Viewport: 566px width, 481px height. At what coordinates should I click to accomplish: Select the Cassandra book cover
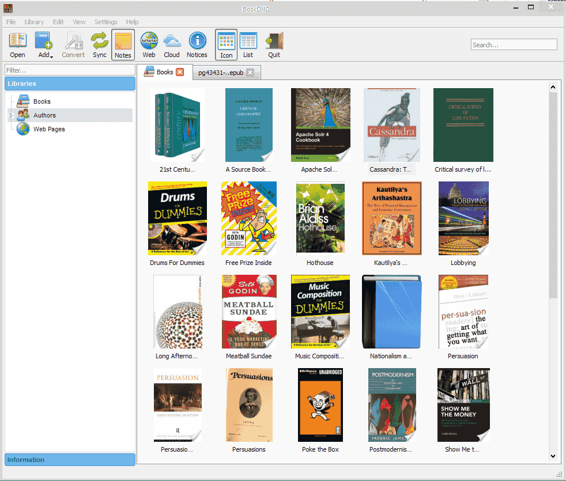(392, 125)
